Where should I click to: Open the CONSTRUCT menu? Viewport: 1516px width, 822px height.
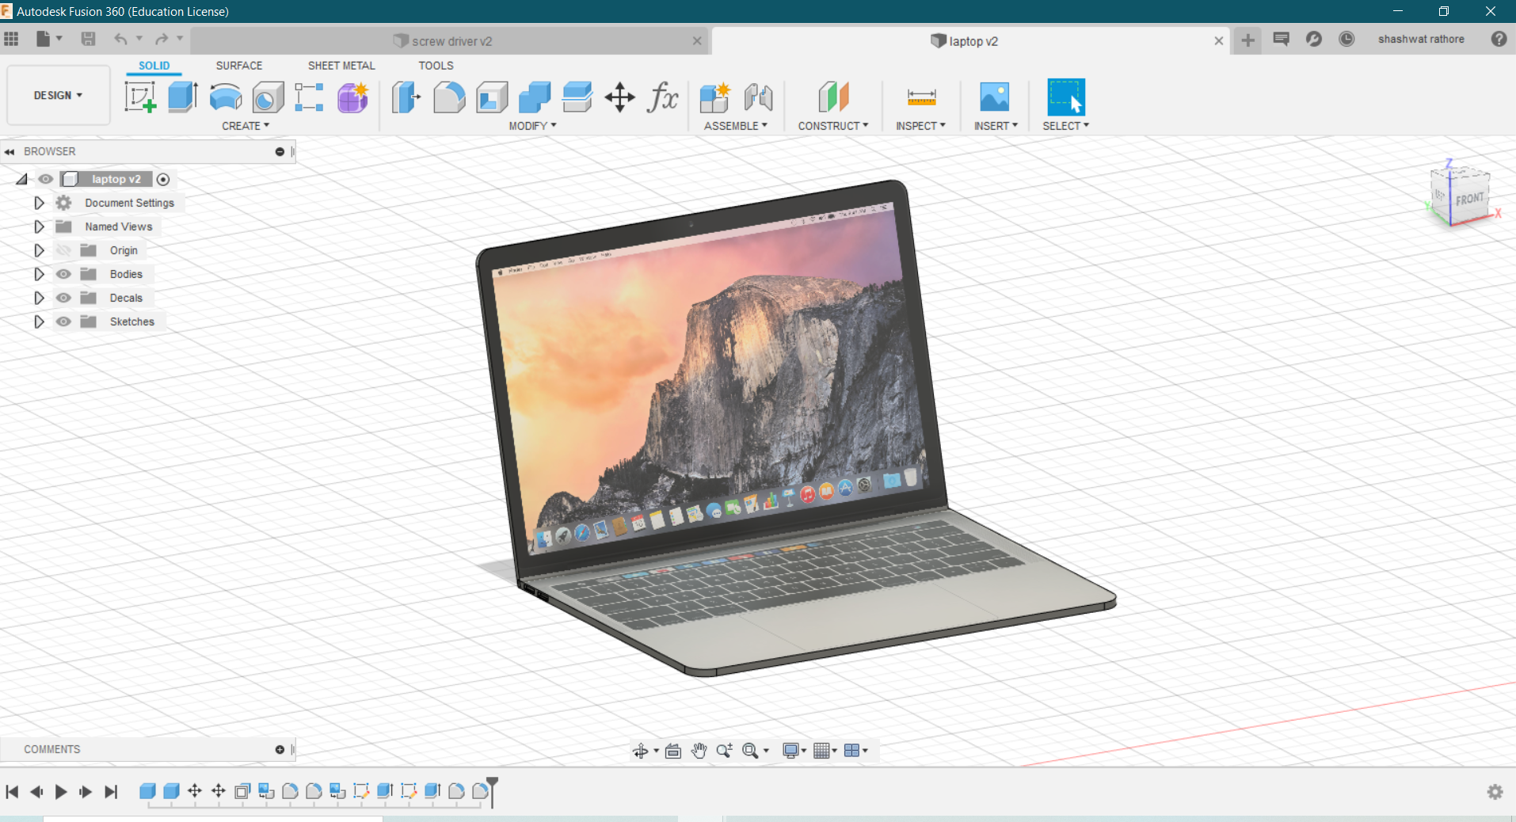pos(833,126)
